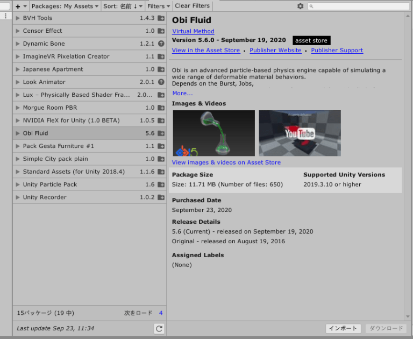
Task: Click import icon beside BVH Tools
Action: click(x=161, y=18)
